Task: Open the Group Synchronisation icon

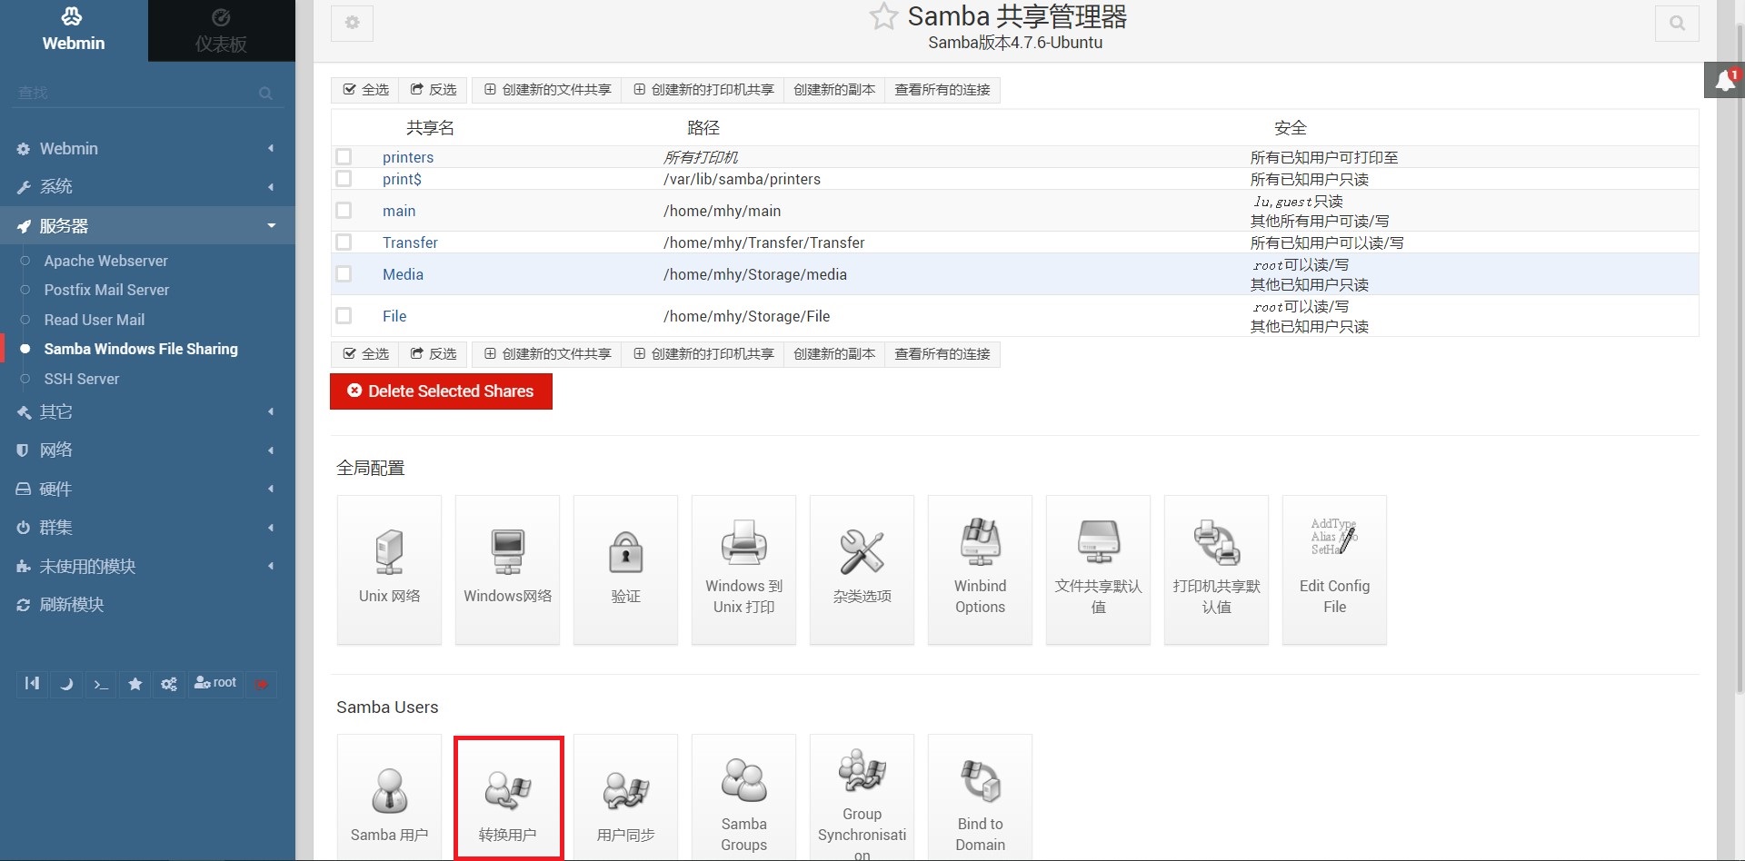Action: point(862,797)
